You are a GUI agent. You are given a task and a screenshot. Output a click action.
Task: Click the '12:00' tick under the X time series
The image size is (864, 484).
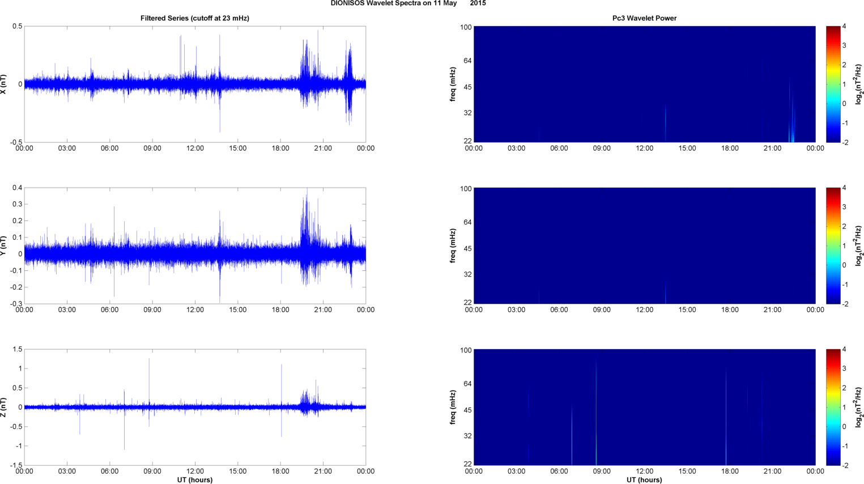[195, 148]
